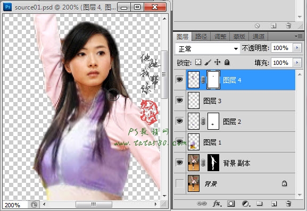Click the 填充 100% value field
307x211 pixels.
coord(282,63)
